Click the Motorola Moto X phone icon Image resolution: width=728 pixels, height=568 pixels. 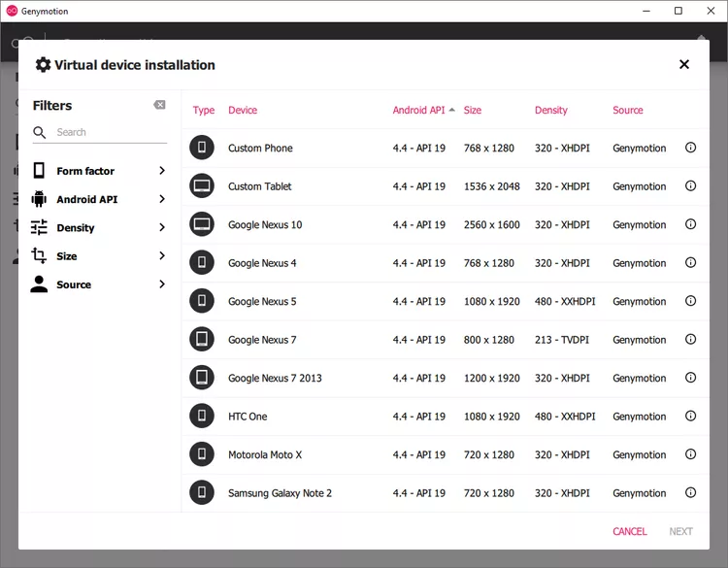point(202,454)
